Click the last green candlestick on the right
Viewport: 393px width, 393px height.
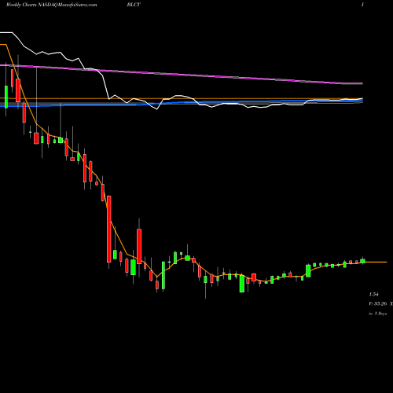pos(362,261)
